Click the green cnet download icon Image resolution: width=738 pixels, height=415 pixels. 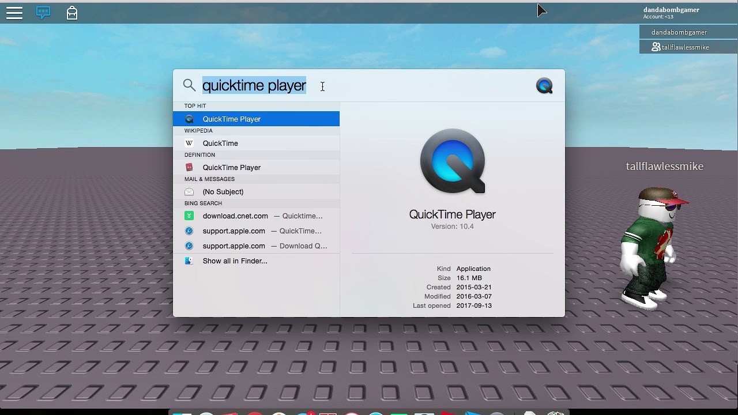tap(189, 216)
